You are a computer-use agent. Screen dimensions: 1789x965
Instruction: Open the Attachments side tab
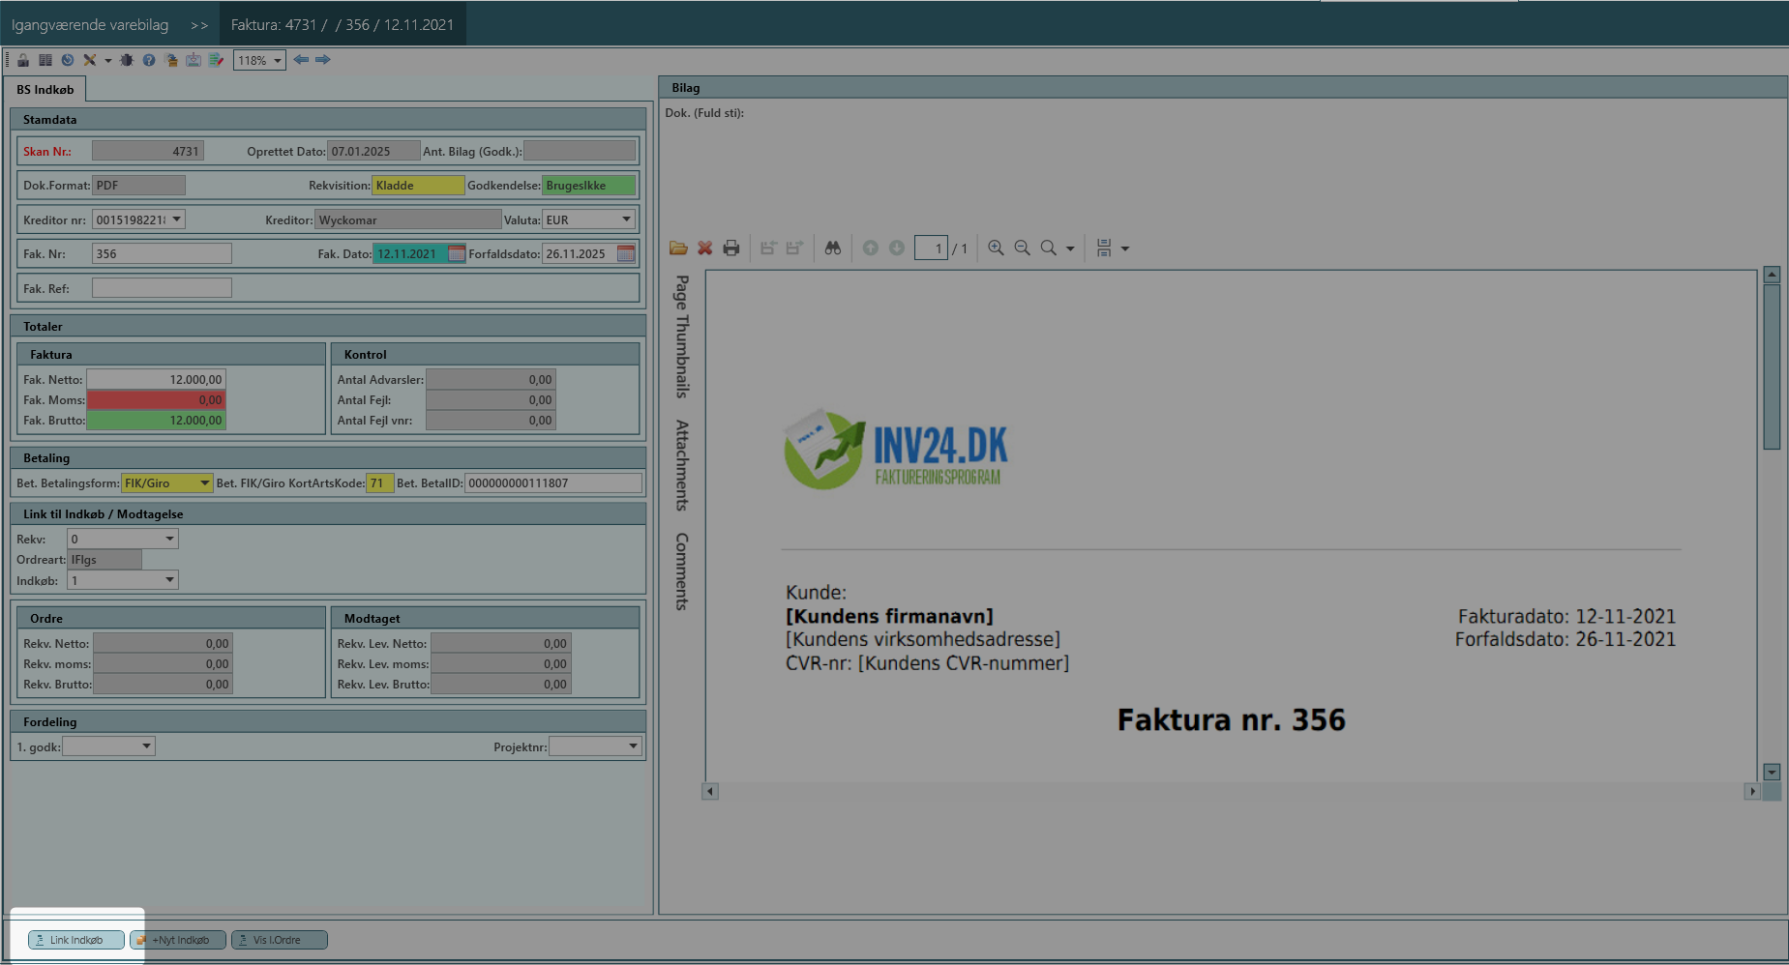[682, 465]
